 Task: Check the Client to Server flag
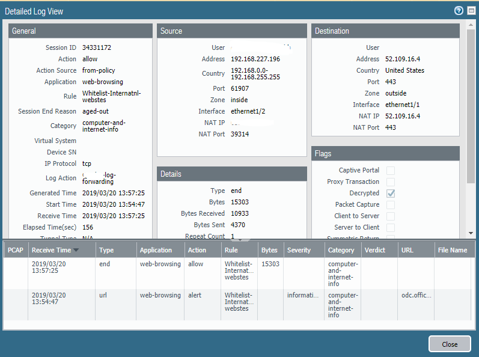point(391,216)
